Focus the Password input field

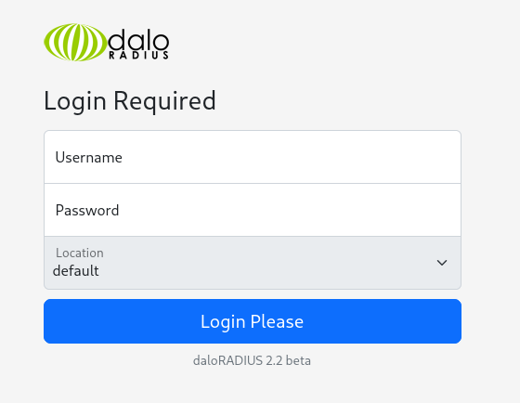[x=253, y=210]
